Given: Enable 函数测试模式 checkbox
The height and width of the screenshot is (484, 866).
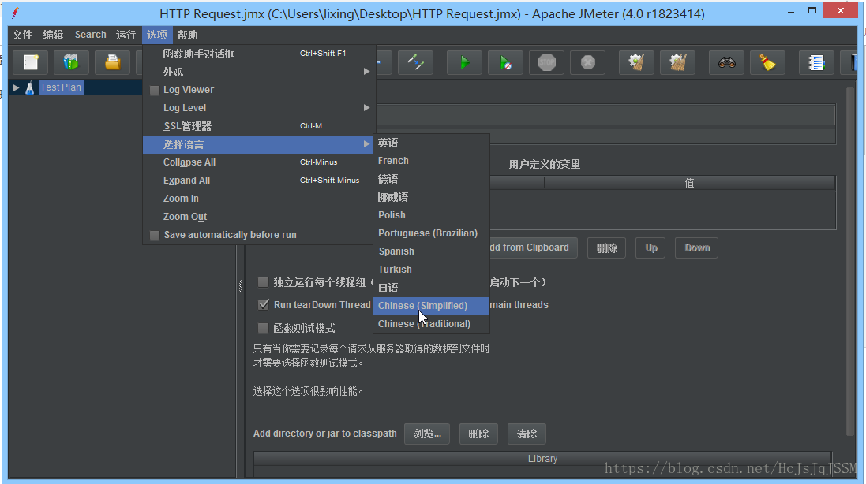Looking at the screenshot, I should click(x=264, y=328).
